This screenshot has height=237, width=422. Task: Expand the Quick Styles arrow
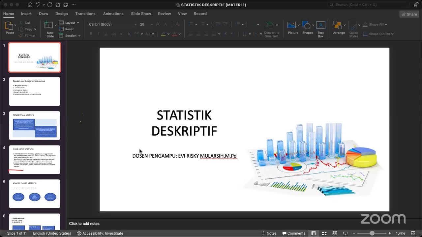[x=360, y=25]
